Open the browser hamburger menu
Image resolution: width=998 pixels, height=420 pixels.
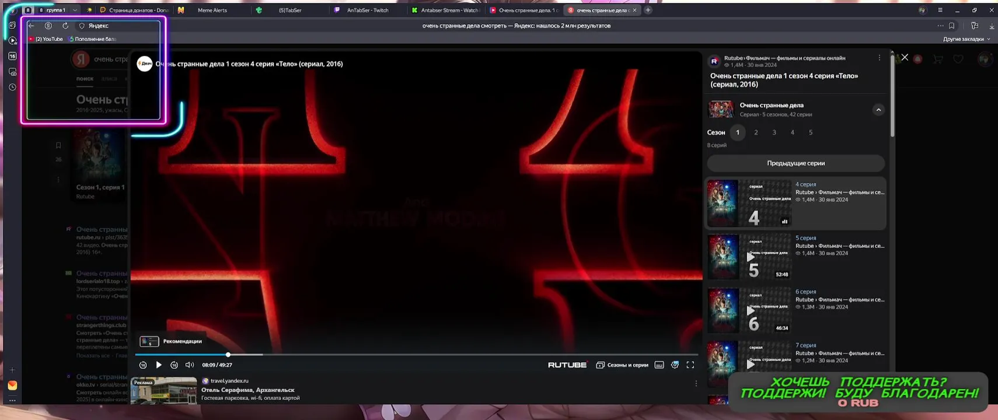(940, 10)
